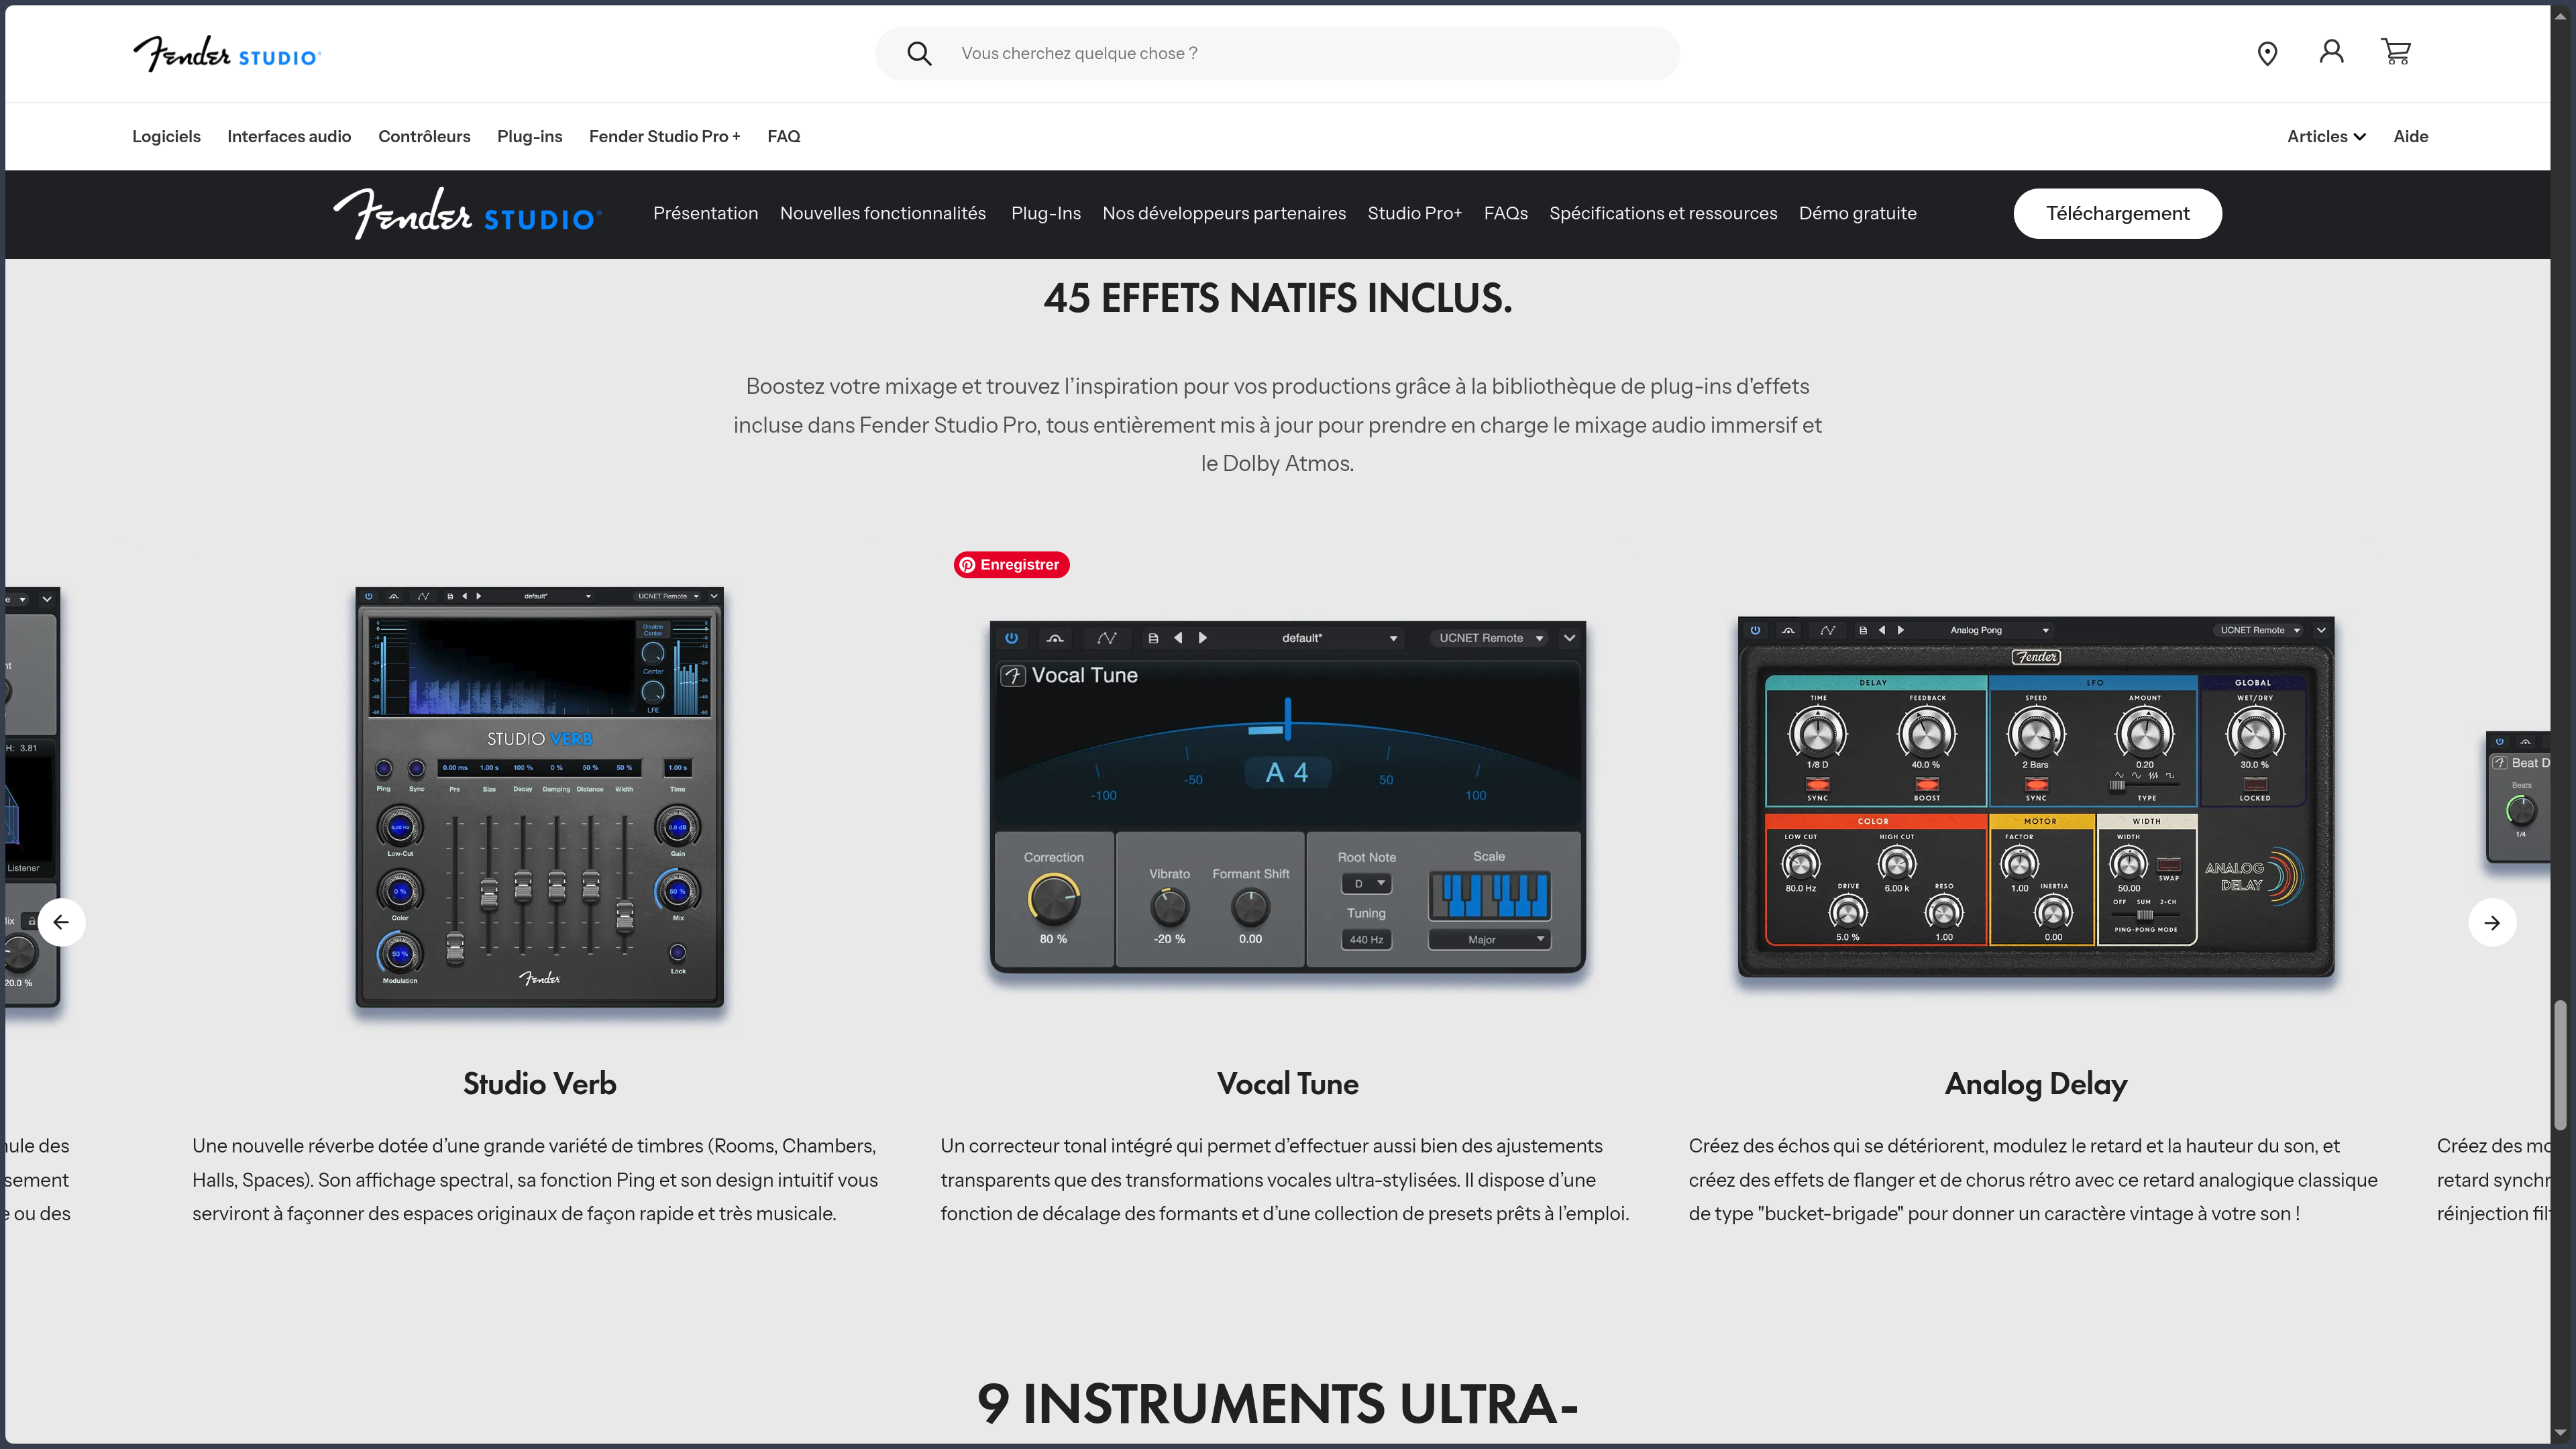Open Analog Delay UCNET Remote dropdown

click(2260, 630)
